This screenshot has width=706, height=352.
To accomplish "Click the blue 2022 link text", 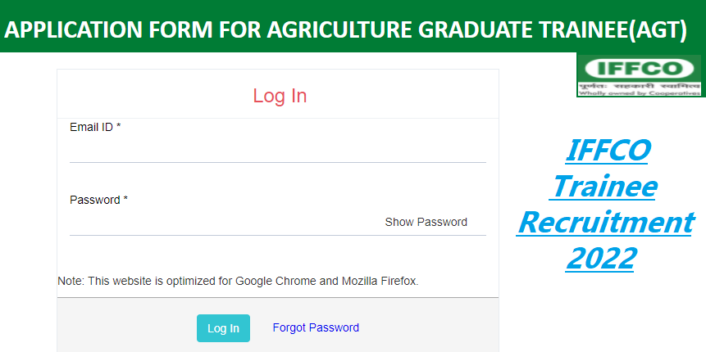I will (x=601, y=258).
